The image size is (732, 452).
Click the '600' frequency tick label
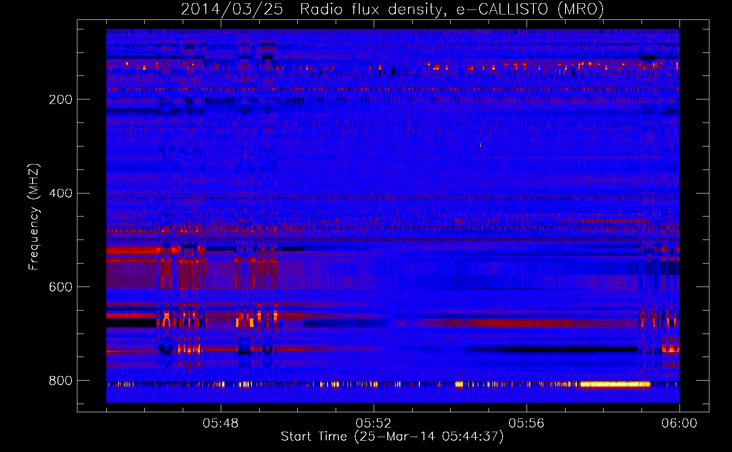click(61, 287)
